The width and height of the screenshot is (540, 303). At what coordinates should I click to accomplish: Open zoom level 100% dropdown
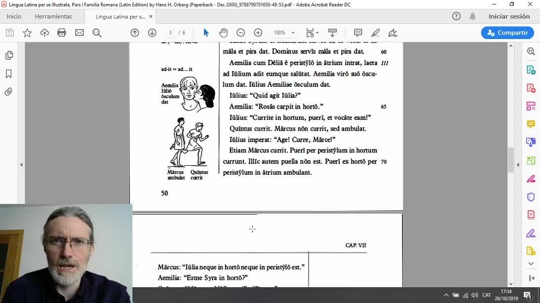tap(284, 33)
